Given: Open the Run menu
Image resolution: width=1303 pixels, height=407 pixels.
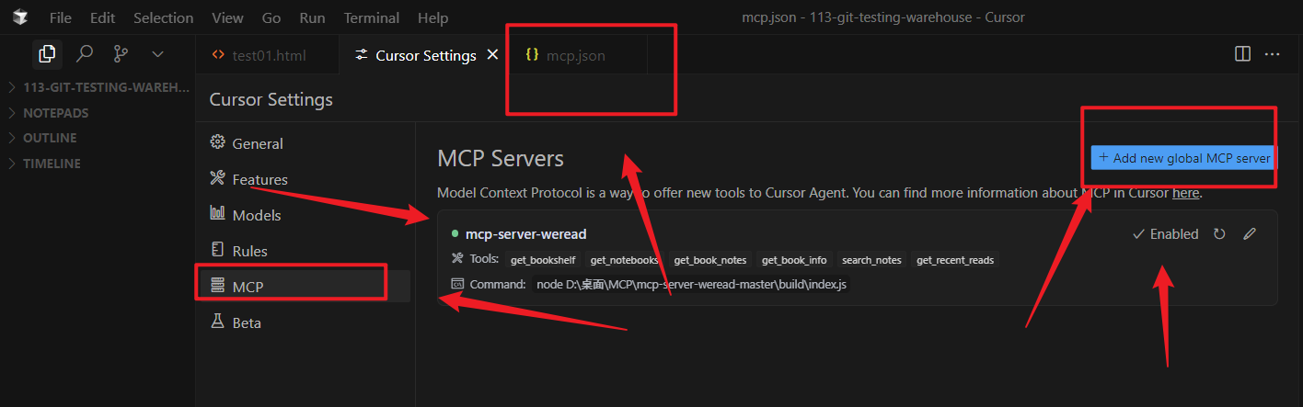Looking at the screenshot, I should pyautogui.click(x=312, y=17).
